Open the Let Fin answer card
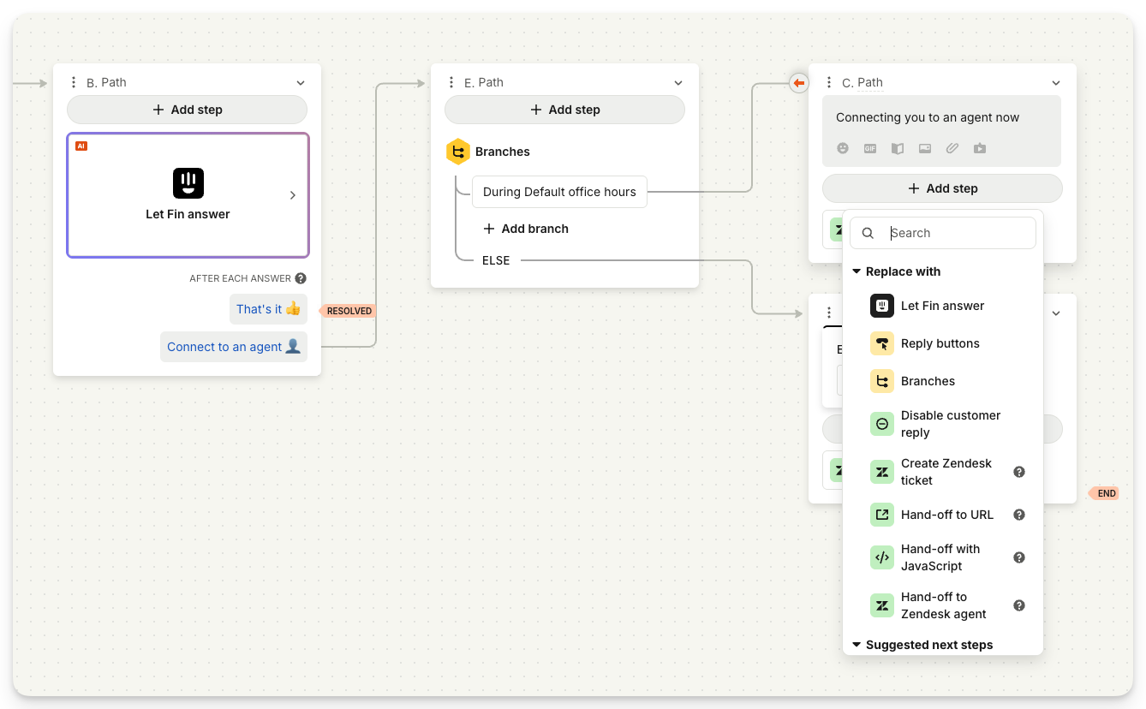 click(x=188, y=195)
